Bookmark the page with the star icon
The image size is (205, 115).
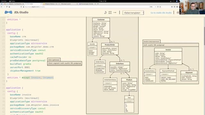(x=160, y=7)
